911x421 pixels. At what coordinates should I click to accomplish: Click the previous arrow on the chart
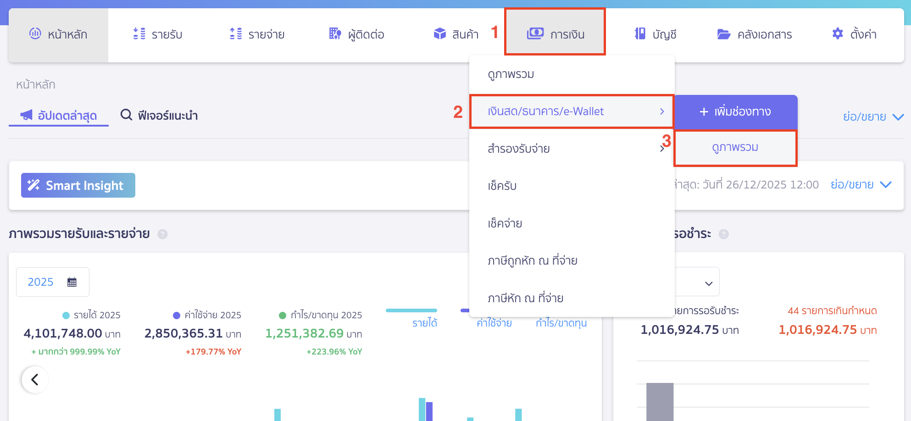click(x=35, y=380)
